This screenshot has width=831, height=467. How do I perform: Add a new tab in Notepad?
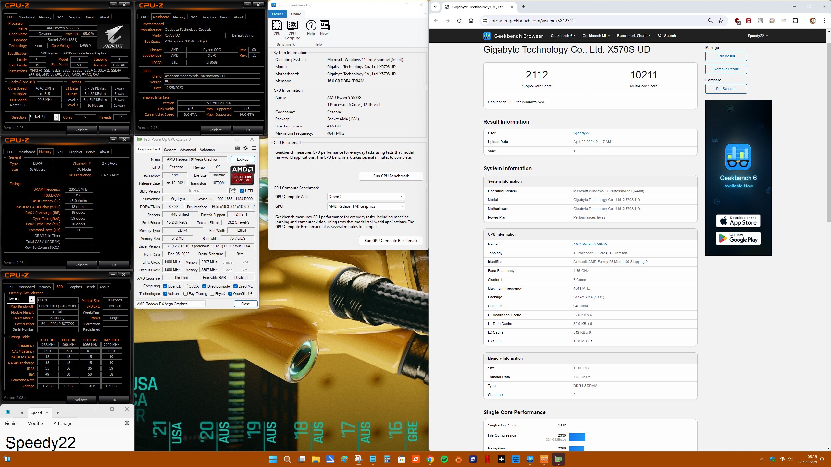tap(72, 413)
